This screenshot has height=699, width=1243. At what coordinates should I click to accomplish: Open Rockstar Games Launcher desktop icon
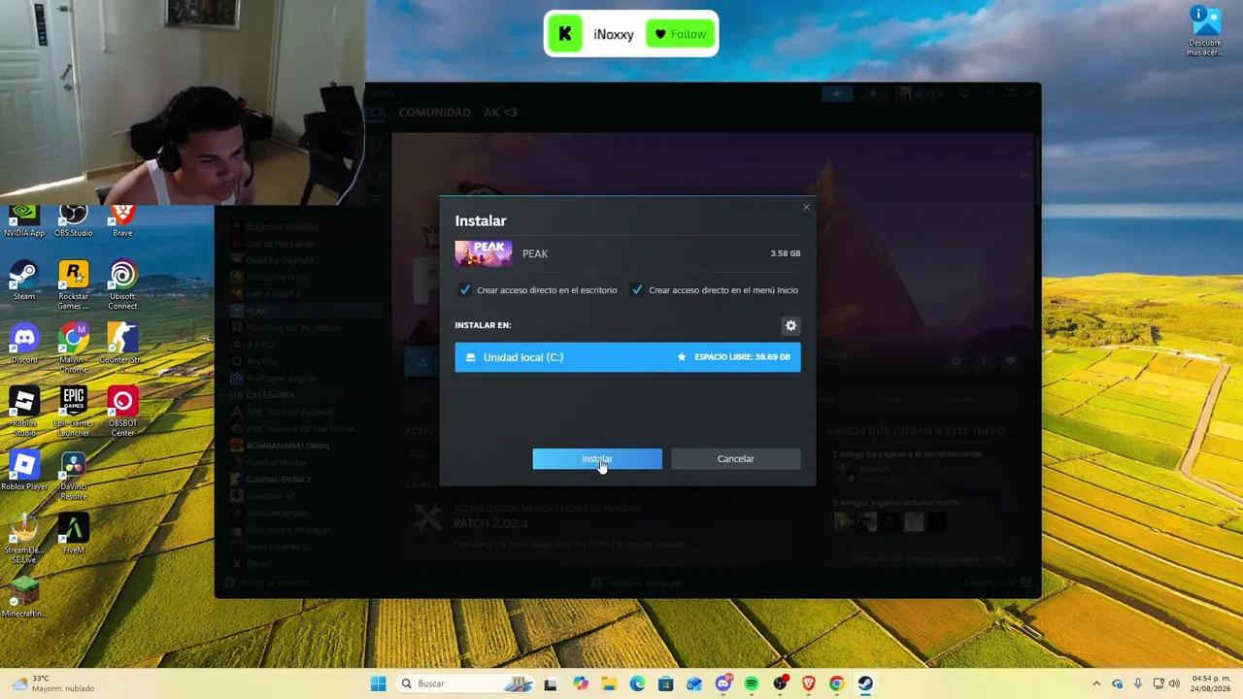pos(74,286)
